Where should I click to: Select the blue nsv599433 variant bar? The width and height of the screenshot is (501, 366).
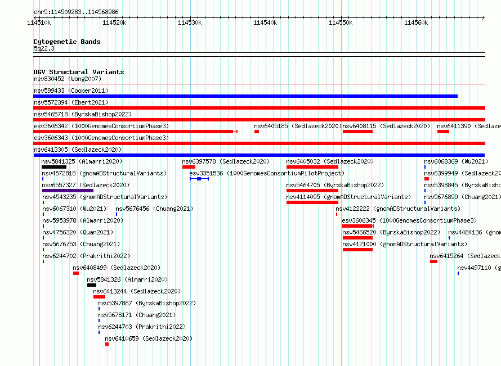[x=245, y=96]
